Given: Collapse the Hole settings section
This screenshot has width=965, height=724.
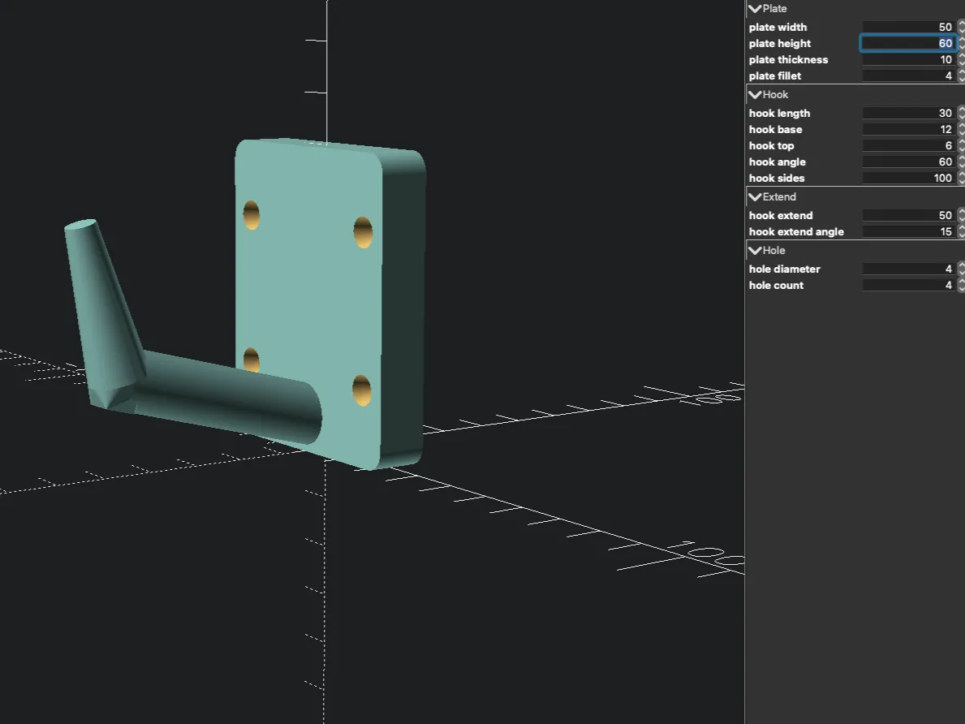Looking at the screenshot, I should click(755, 251).
